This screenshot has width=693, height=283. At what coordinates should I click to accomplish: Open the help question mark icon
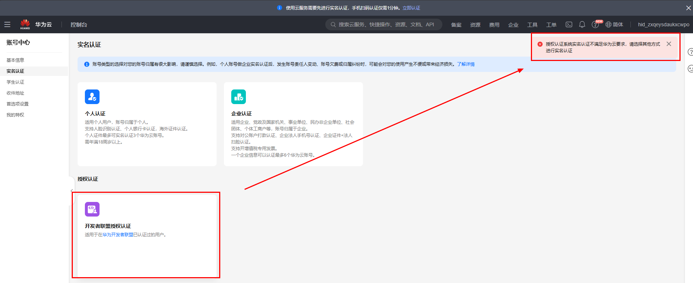[x=595, y=25]
